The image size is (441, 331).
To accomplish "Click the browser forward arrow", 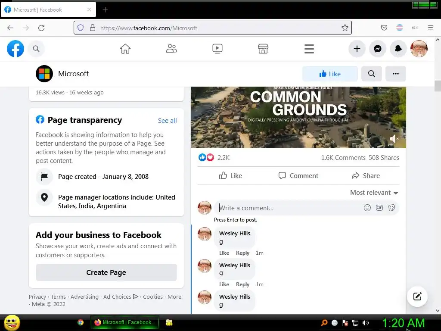I will 26,28.
